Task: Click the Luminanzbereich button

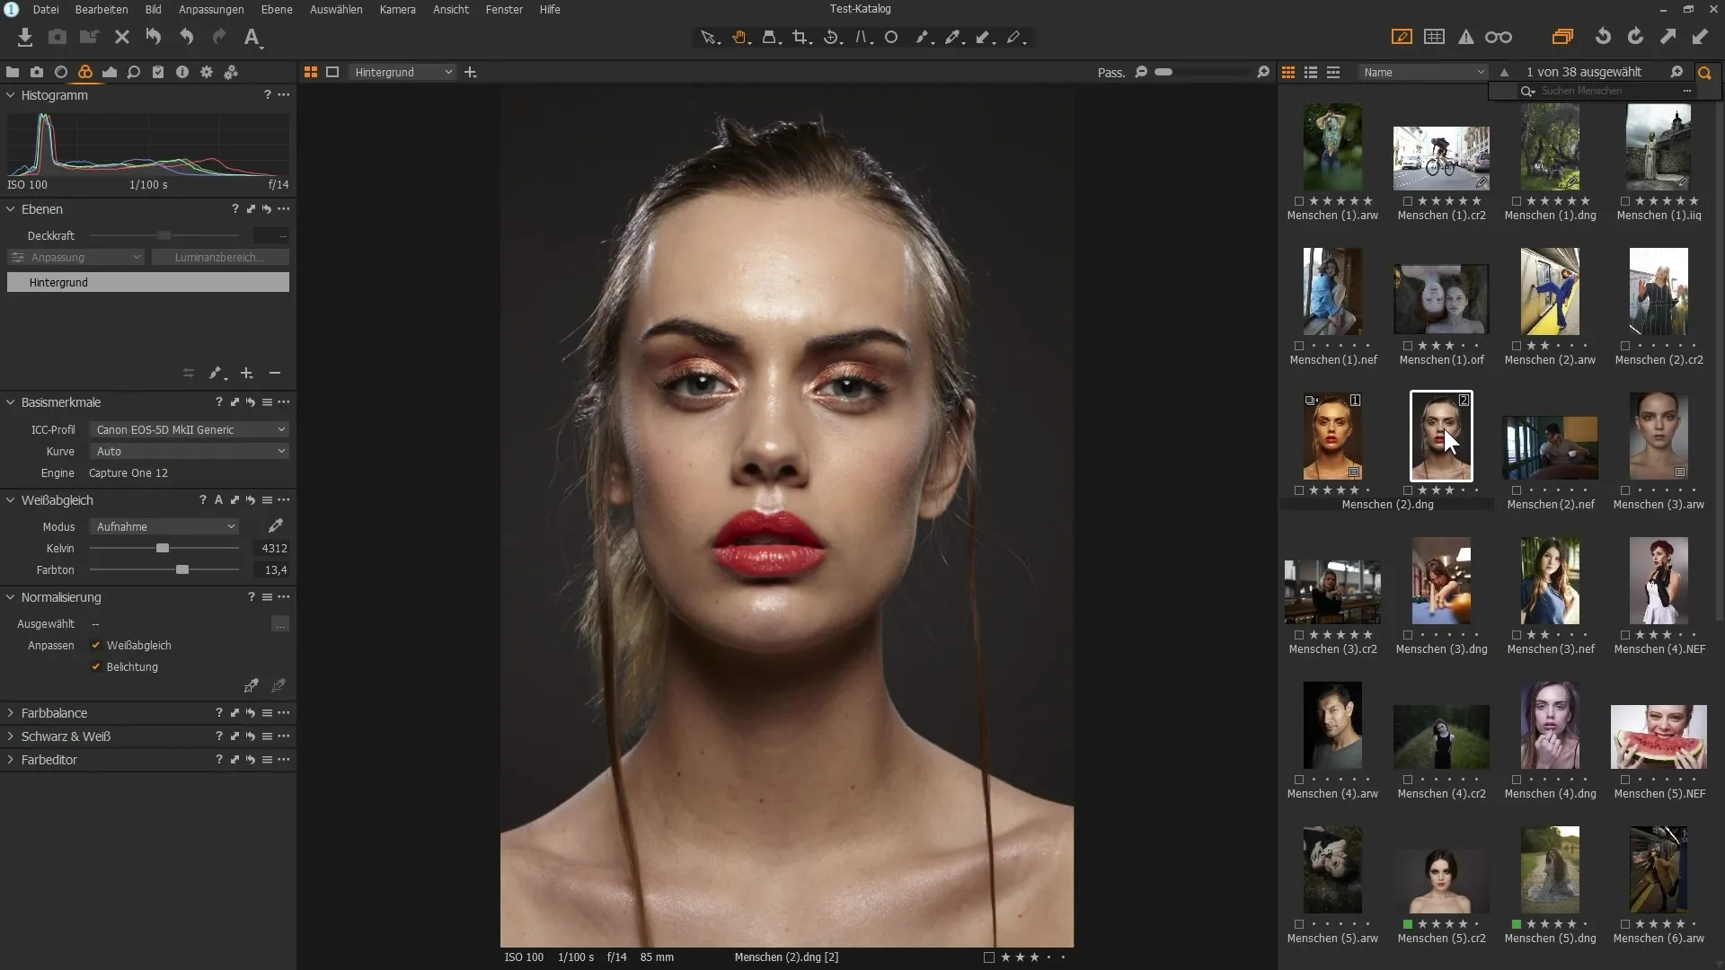Action: 220,257
